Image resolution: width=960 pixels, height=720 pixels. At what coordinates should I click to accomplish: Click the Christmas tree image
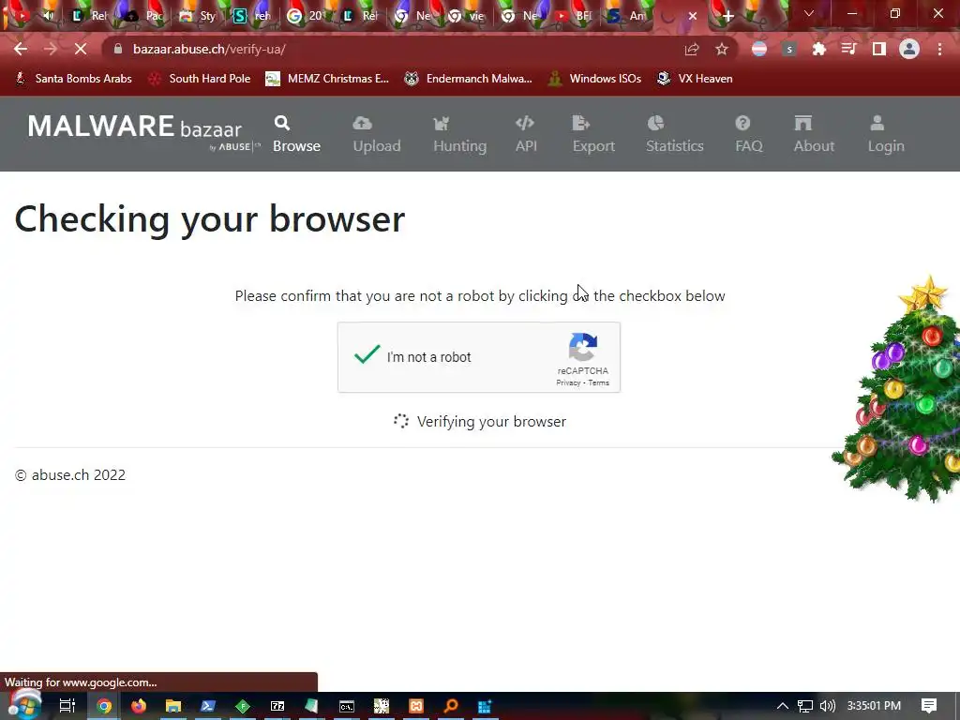897,389
